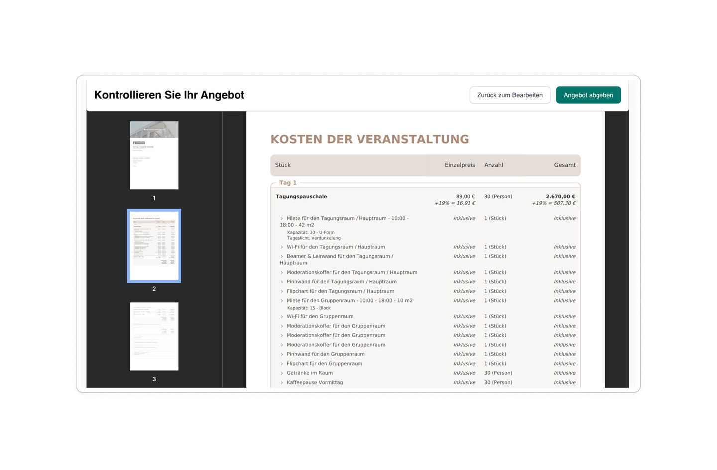Expand Pinnwand für den Tagungsraum / Hauptraum chevron

pos(282,282)
